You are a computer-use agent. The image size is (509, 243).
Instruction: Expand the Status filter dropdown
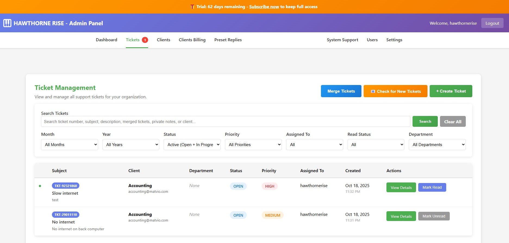pos(192,145)
